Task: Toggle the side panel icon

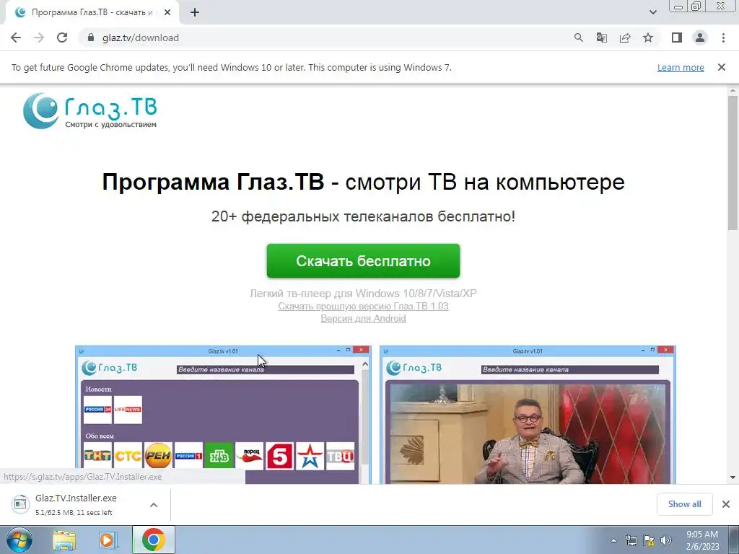Action: [677, 38]
